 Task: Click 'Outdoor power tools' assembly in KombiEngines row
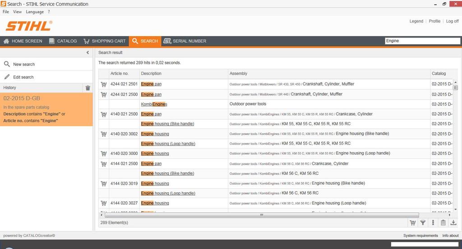(248, 104)
